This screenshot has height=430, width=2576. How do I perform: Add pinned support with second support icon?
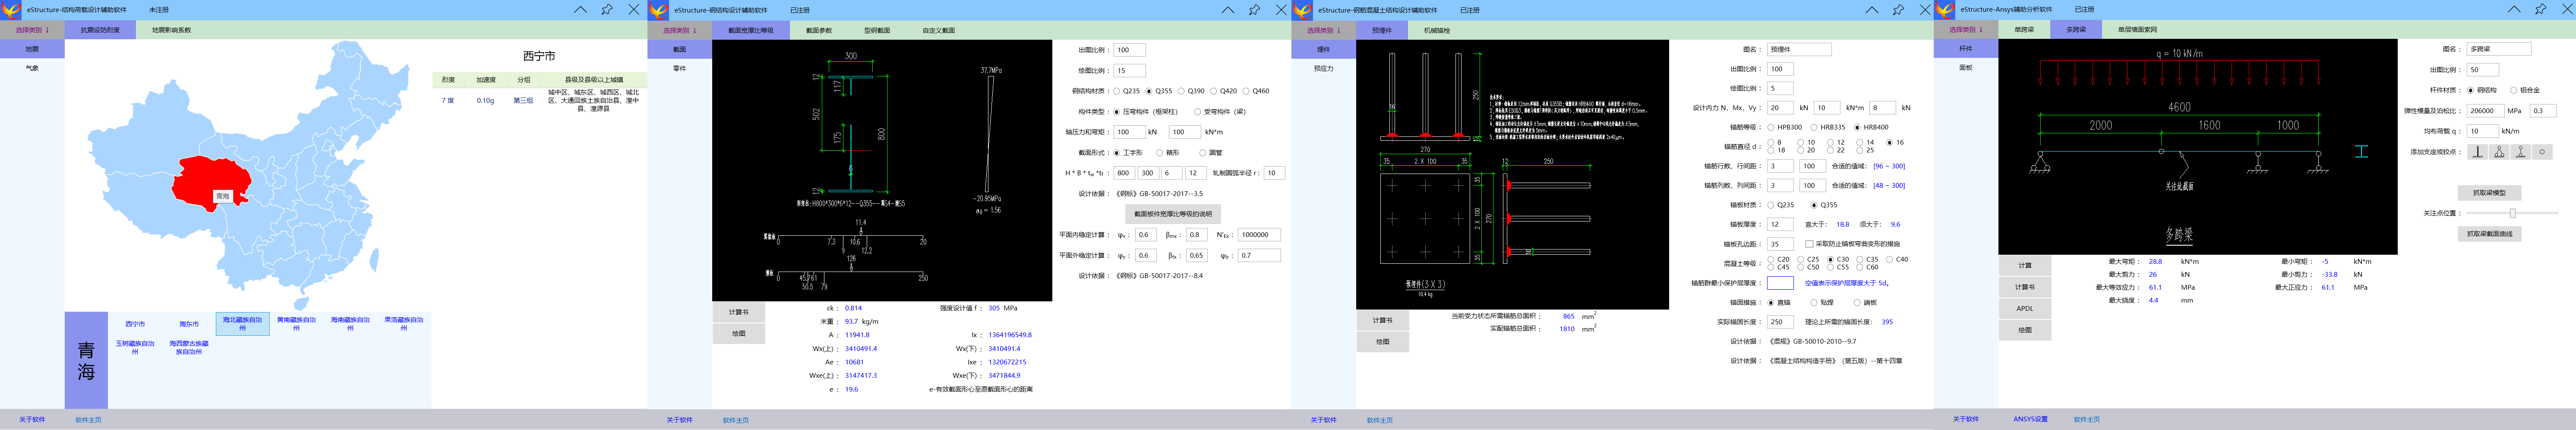(x=2499, y=152)
